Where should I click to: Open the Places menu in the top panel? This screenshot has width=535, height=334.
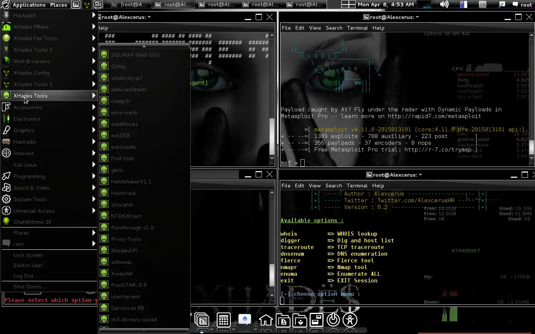[x=58, y=4]
